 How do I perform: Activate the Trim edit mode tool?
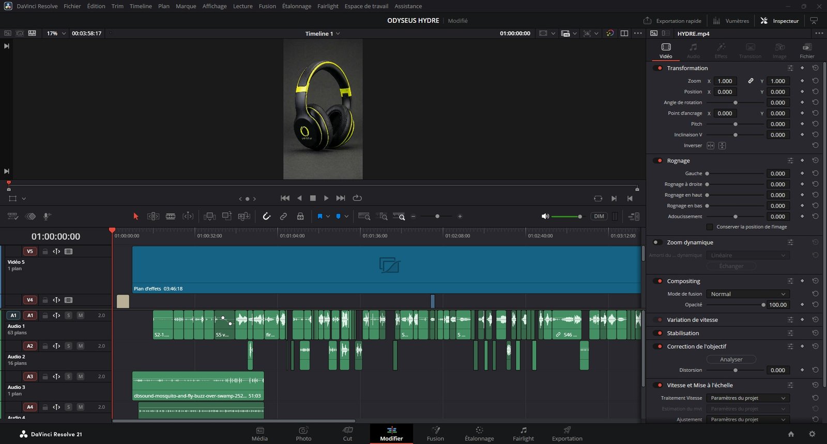pyautogui.click(x=153, y=216)
